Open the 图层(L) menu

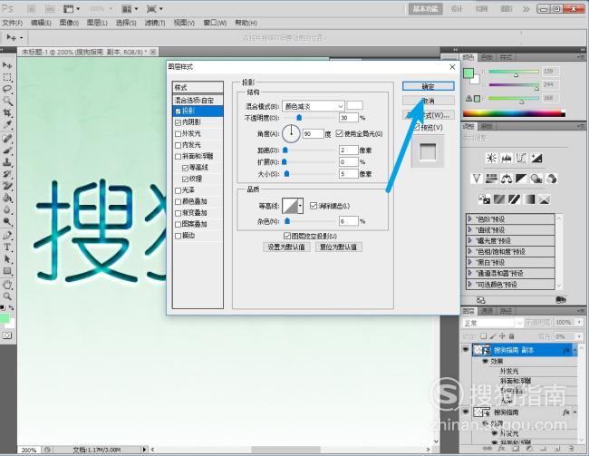[97, 23]
